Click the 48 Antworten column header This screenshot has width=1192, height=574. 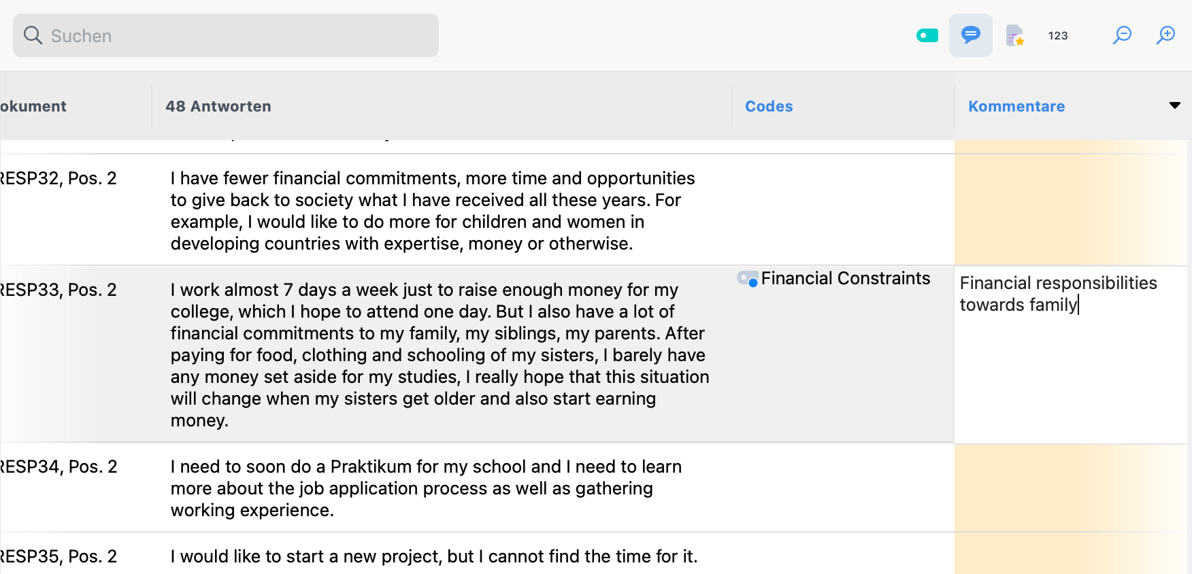point(218,106)
